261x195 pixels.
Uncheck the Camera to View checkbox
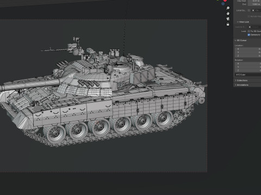pos(249,35)
